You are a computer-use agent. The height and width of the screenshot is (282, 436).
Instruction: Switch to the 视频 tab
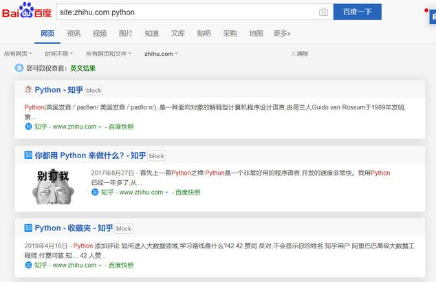pos(100,34)
